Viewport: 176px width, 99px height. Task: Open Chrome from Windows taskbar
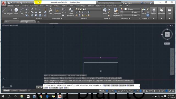pos(41,96)
